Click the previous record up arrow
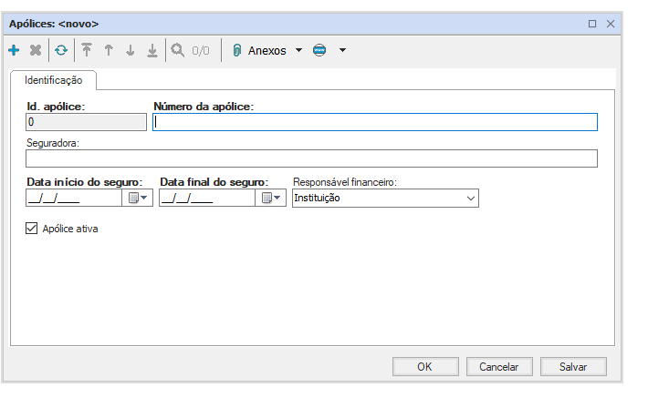Viewport: 648px width, 398px height. [109, 51]
